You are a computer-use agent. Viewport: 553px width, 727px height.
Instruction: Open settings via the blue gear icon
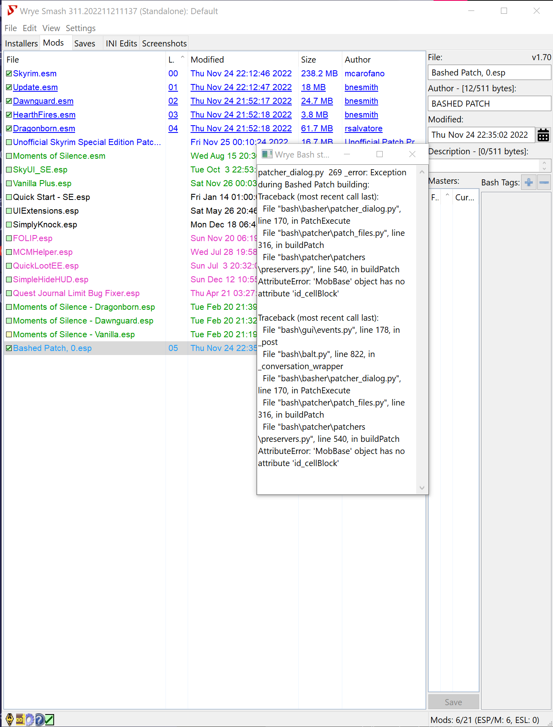click(x=29, y=719)
